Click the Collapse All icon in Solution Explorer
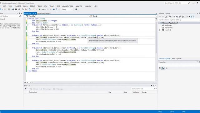Viewport: 200px width, 113px height. point(180,17)
